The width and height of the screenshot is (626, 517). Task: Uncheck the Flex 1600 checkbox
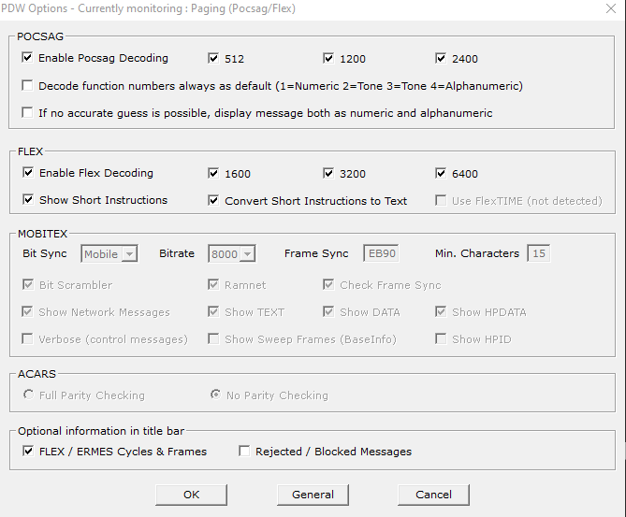pos(213,173)
